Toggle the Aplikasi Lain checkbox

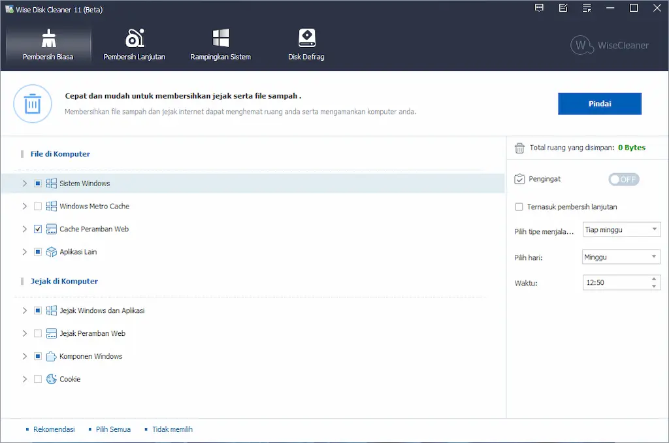[37, 252]
